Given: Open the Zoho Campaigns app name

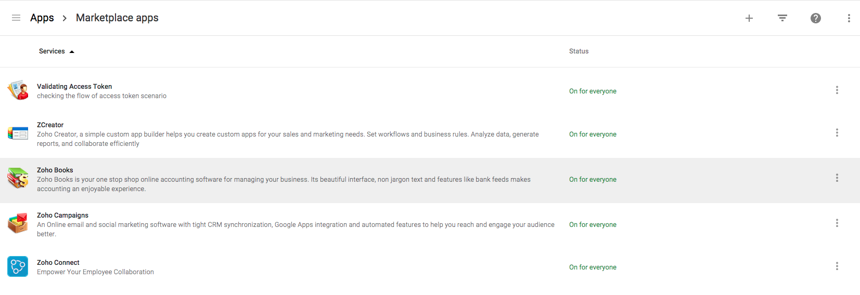Looking at the screenshot, I should coord(62,216).
